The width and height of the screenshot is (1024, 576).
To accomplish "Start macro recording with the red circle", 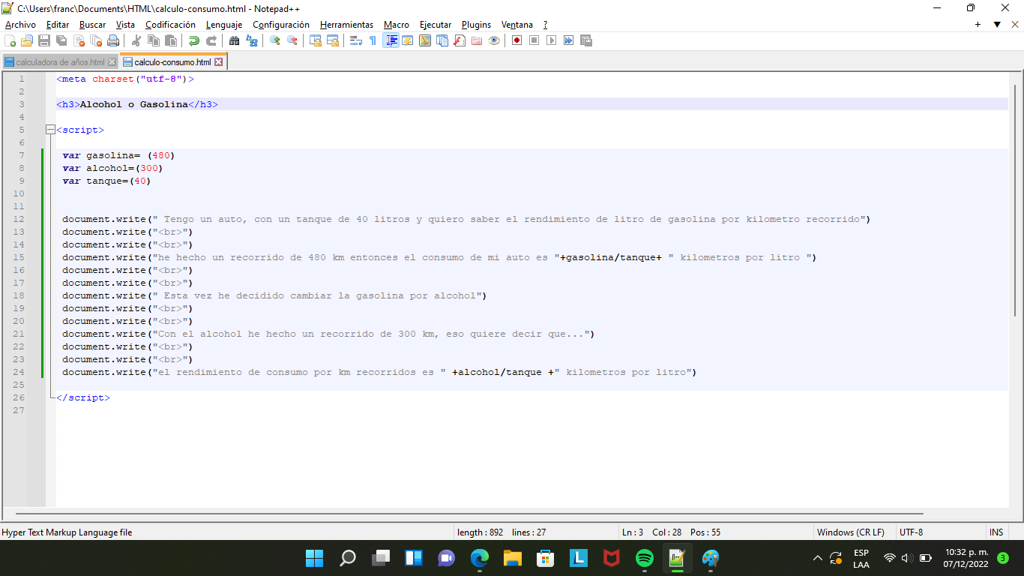I will pyautogui.click(x=516, y=40).
